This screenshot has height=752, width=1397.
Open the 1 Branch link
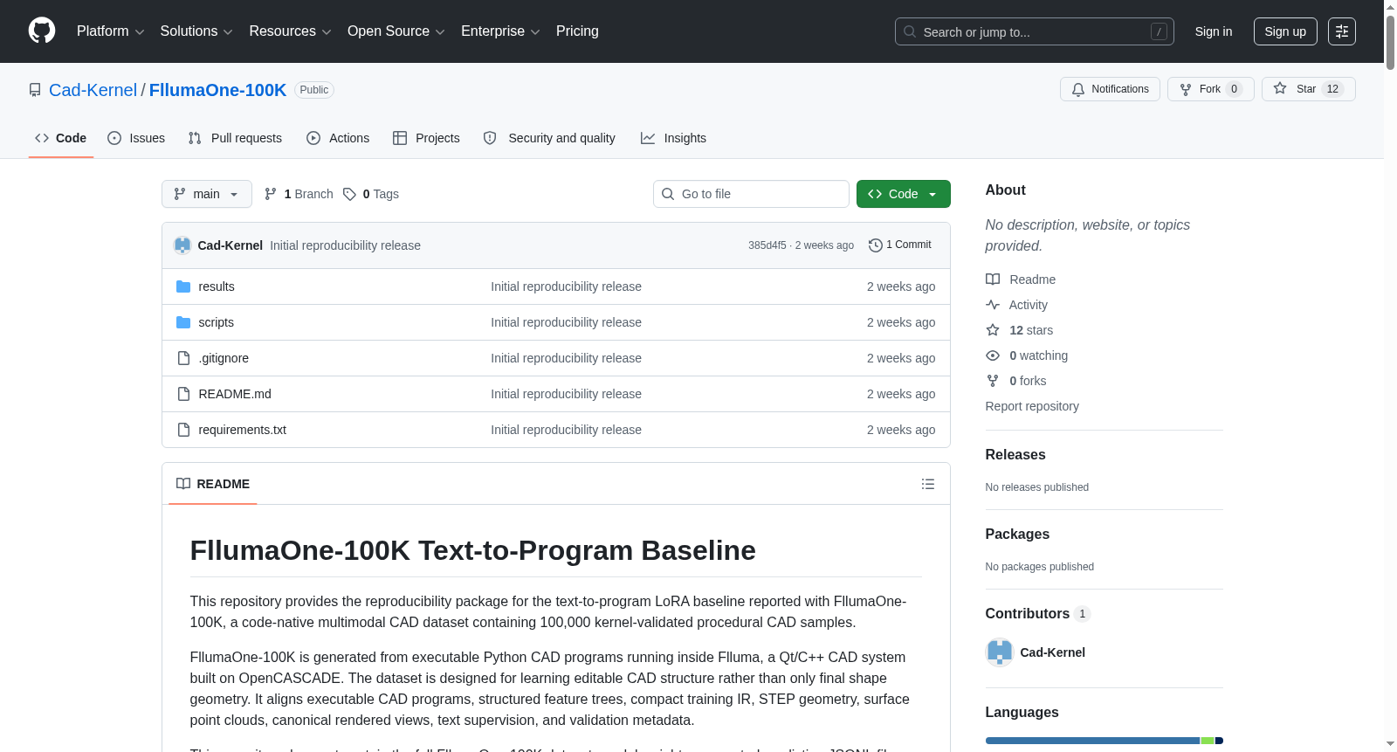[x=299, y=194]
